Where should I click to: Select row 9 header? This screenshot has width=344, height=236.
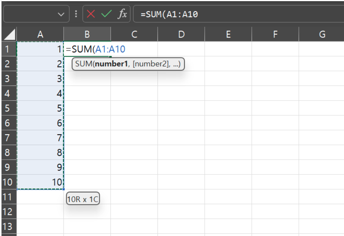(9, 167)
